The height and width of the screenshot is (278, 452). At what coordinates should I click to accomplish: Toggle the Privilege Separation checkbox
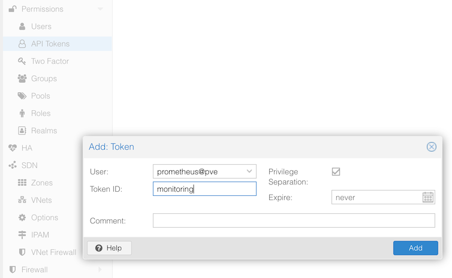(336, 172)
